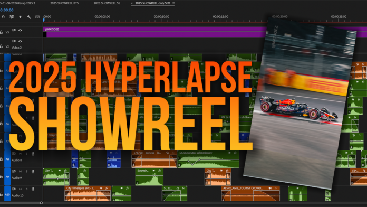Viewport: 367px width, 207px height.
Task: Toggle sync lock on V3 track
Action: (14, 30)
